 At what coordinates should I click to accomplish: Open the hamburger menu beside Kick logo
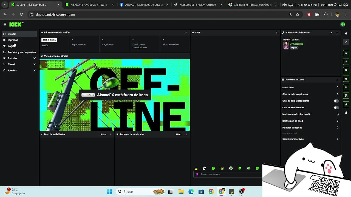tap(5, 25)
